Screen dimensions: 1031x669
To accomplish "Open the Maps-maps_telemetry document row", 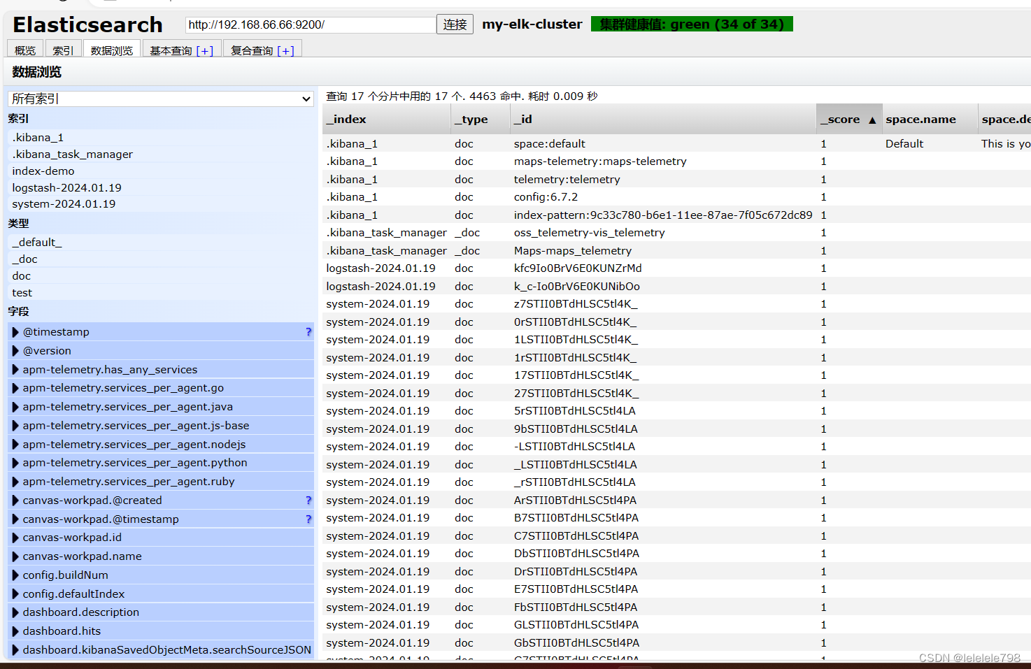I will (676, 251).
